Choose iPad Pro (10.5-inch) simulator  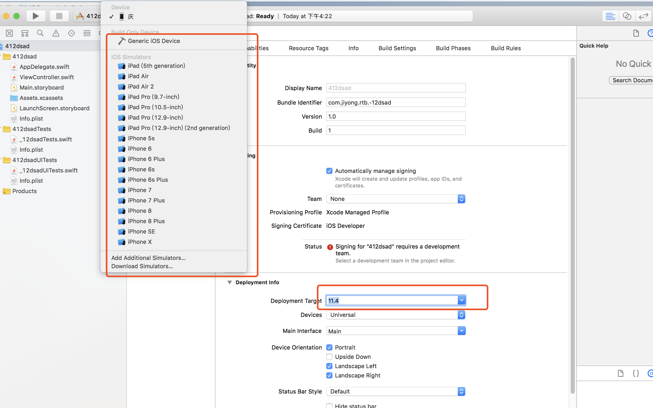(x=173, y=107)
